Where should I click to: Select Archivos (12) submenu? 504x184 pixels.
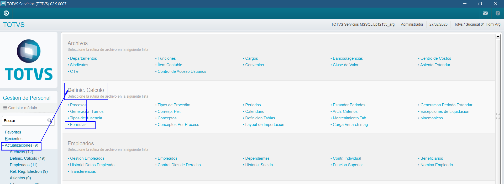pos(22,152)
